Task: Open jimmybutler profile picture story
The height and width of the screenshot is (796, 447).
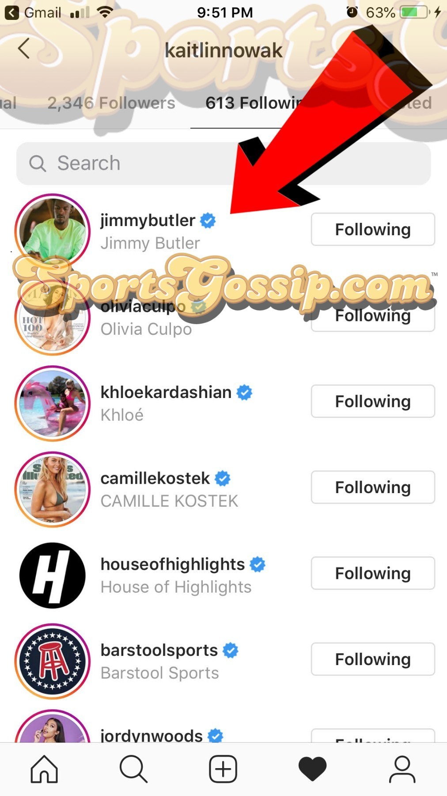Action: [x=53, y=231]
